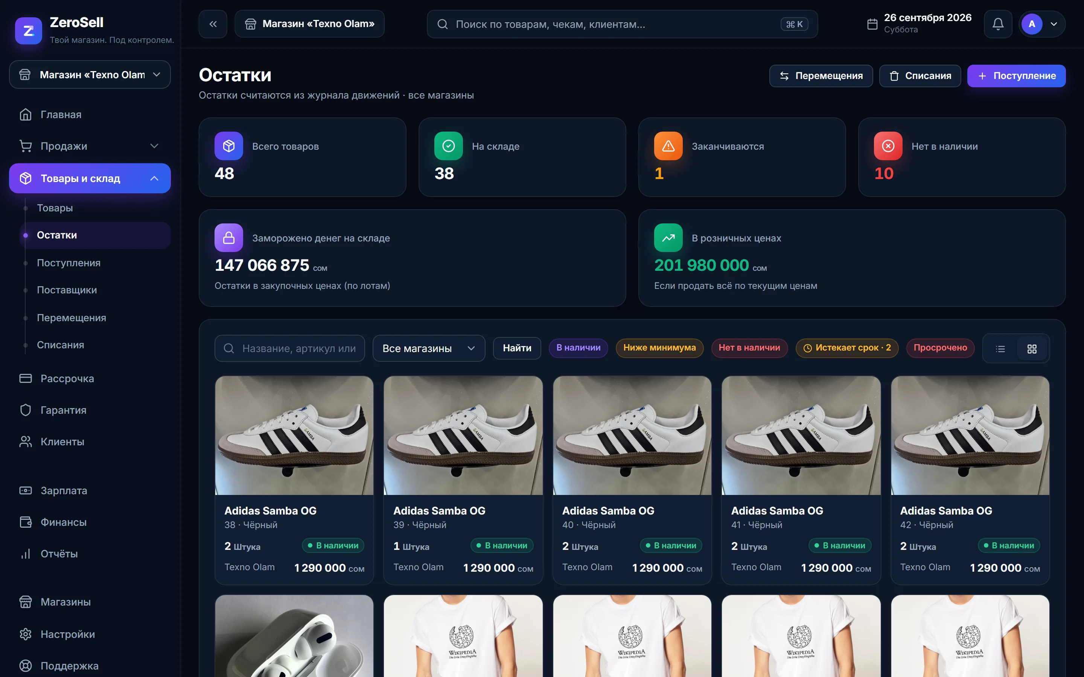Click the box icon on Товары и склад
Screen dimensions: 1084x677
point(26,178)
